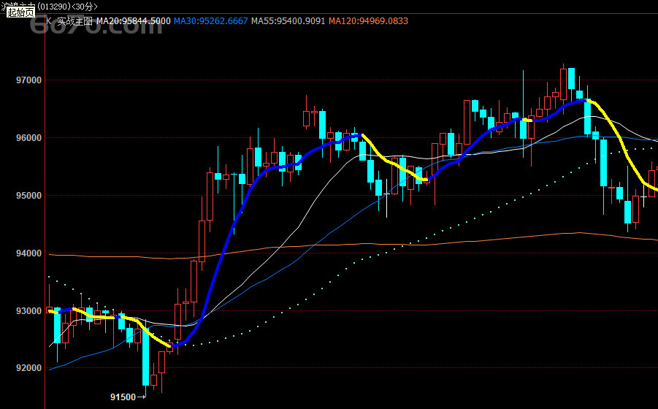Viewport: 658px width, 409px height.
Task: Click the 94000 price axis label
Action: point(29,253)
